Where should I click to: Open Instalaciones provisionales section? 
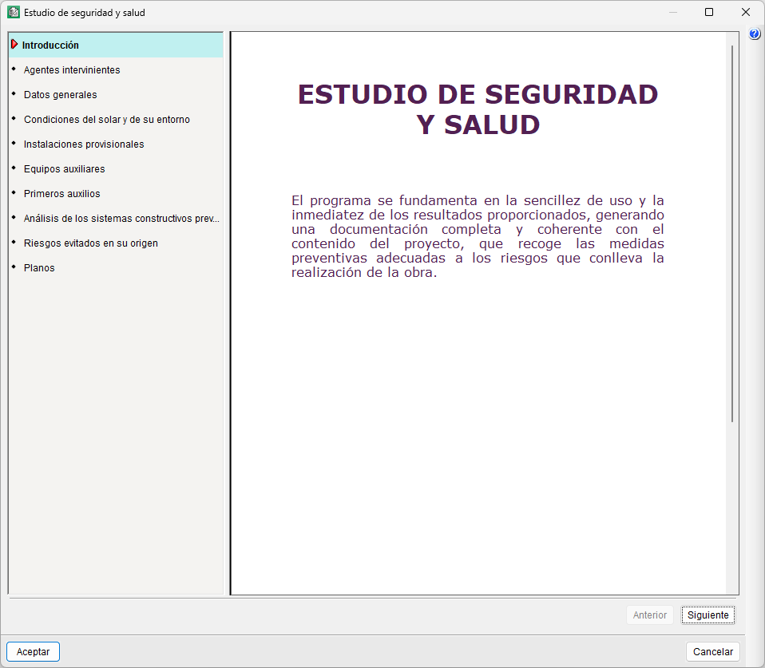click(116, 144)
